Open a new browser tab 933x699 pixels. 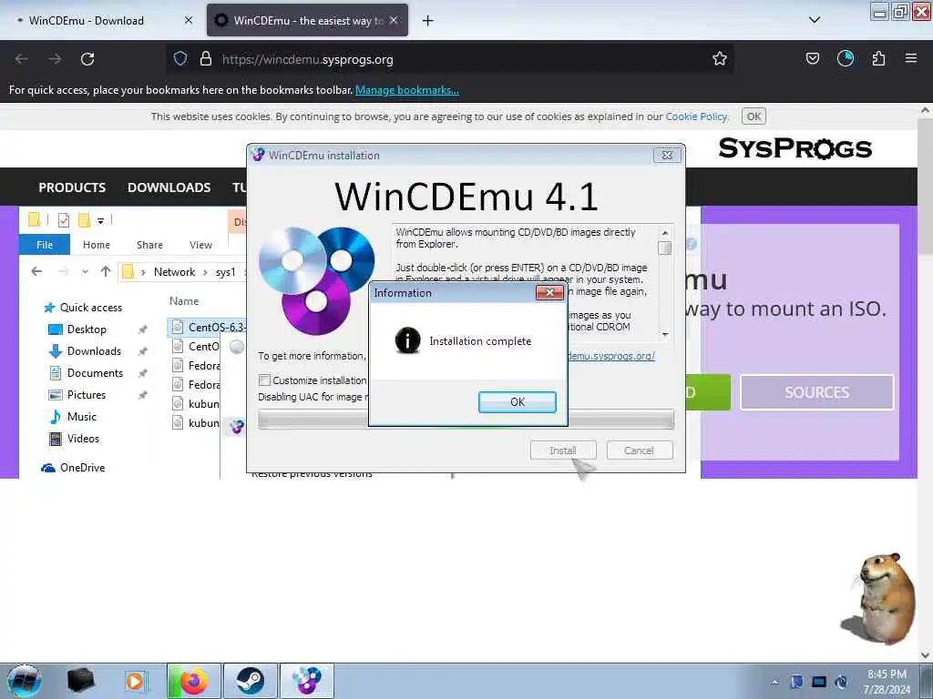pyautogui.click(x=427, y=21)
